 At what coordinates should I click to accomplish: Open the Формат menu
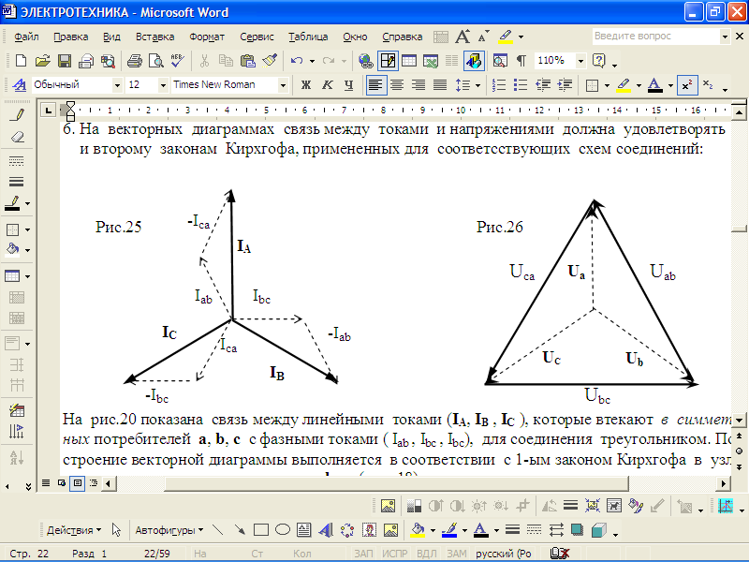click(206, 37)
